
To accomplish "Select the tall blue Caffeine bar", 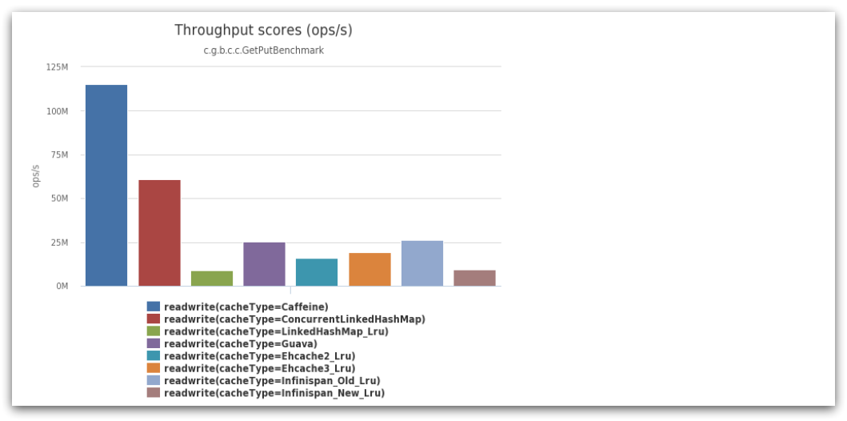I will 106,186.
